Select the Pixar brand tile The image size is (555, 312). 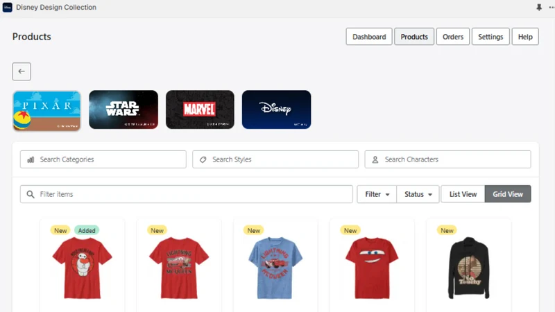coord(46,111)
